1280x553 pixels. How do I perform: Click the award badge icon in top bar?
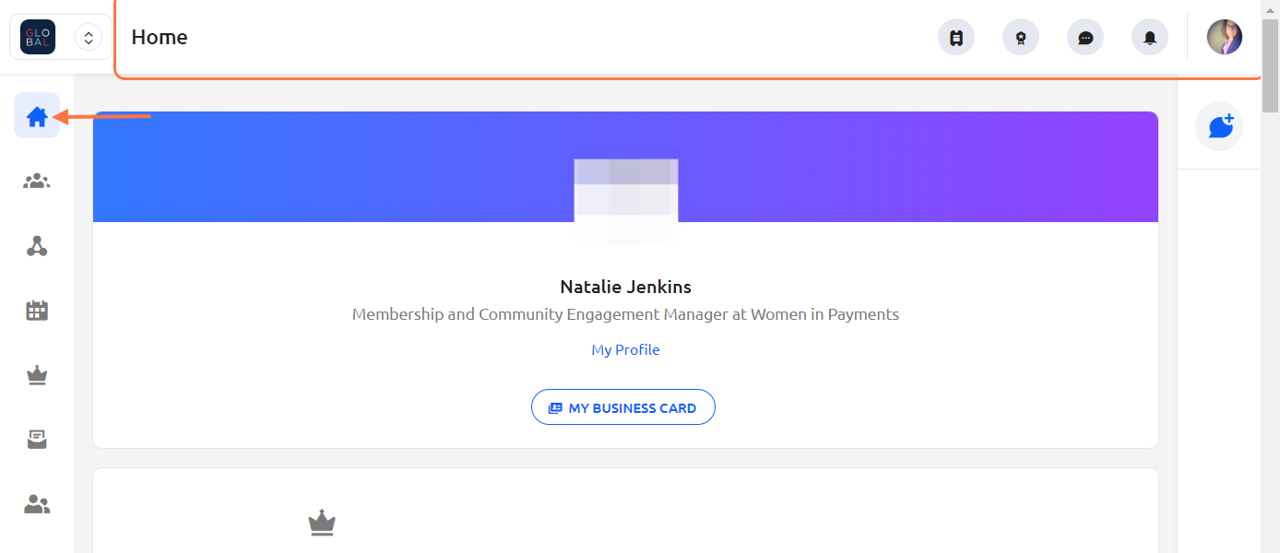[x=1021, y=38]
